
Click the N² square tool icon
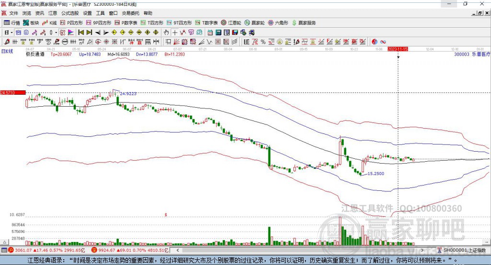82,42
